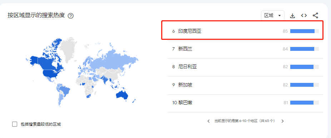Open the 区域 dropdown

coord(272,16)
